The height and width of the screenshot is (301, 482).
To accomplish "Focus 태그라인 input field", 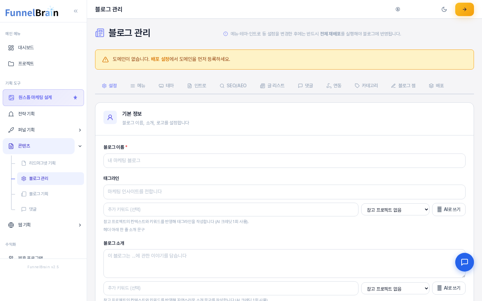I will tap(285, 192).
